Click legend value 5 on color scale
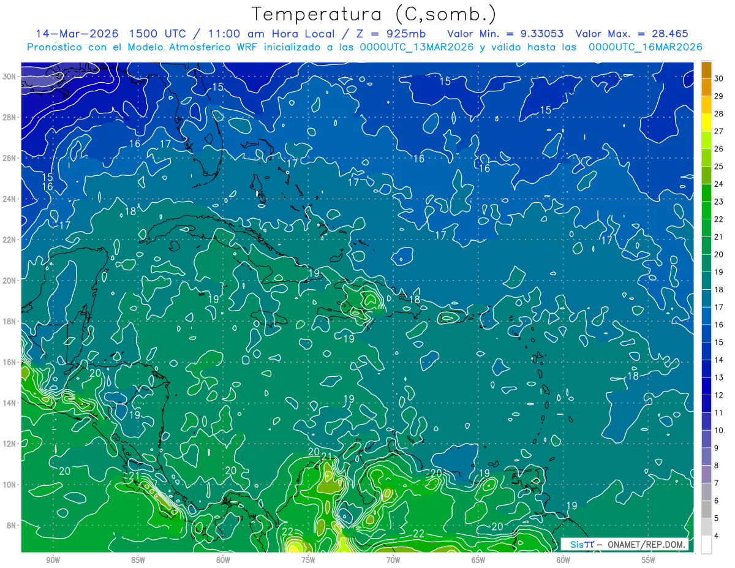This screenshot has height=568, width=735. pos(718,519)
